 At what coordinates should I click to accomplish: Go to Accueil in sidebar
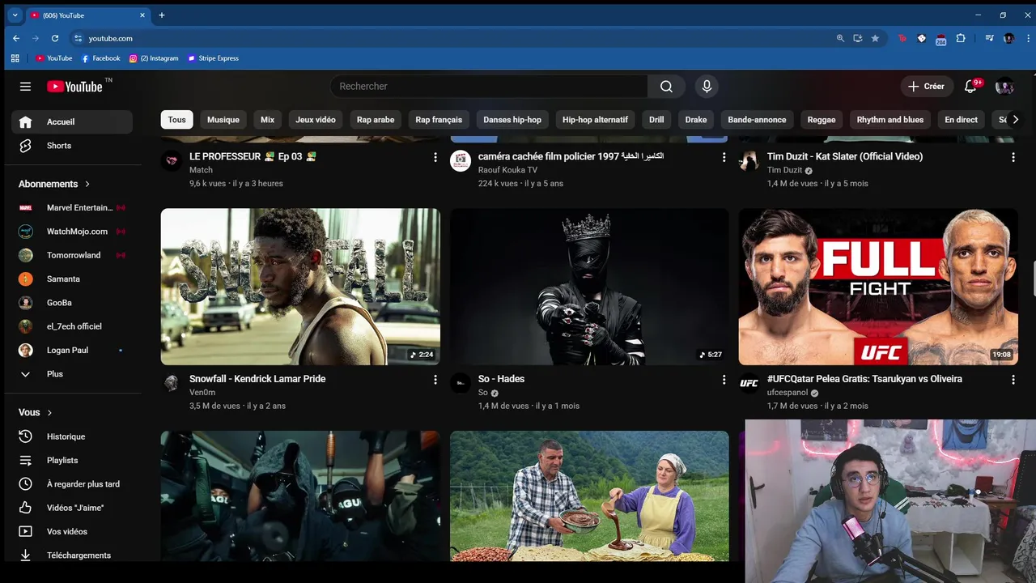(72, 121)
